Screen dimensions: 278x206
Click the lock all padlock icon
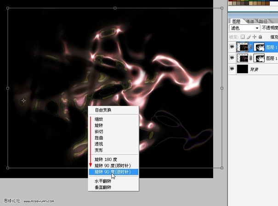pyautogui.click(x=260, y=37)
